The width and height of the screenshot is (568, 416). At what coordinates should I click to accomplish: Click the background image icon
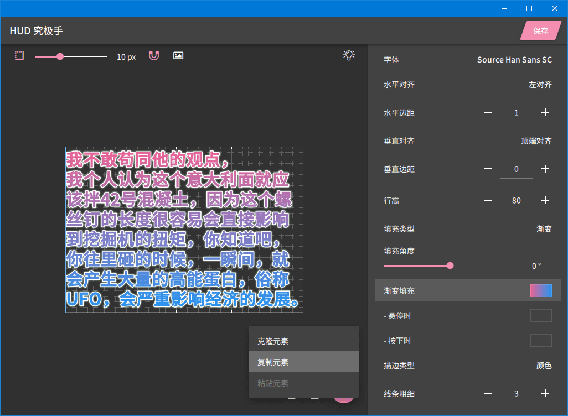click(178, 55)
